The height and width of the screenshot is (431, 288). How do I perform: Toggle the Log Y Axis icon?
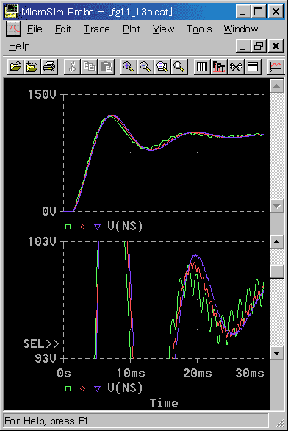tap(253, 66)
